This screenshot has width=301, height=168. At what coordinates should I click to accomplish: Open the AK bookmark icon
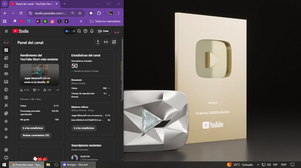click(38, 21)
